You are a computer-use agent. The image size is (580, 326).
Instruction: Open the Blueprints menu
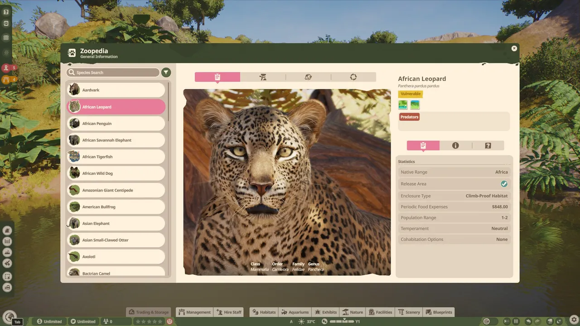point(439,312)
